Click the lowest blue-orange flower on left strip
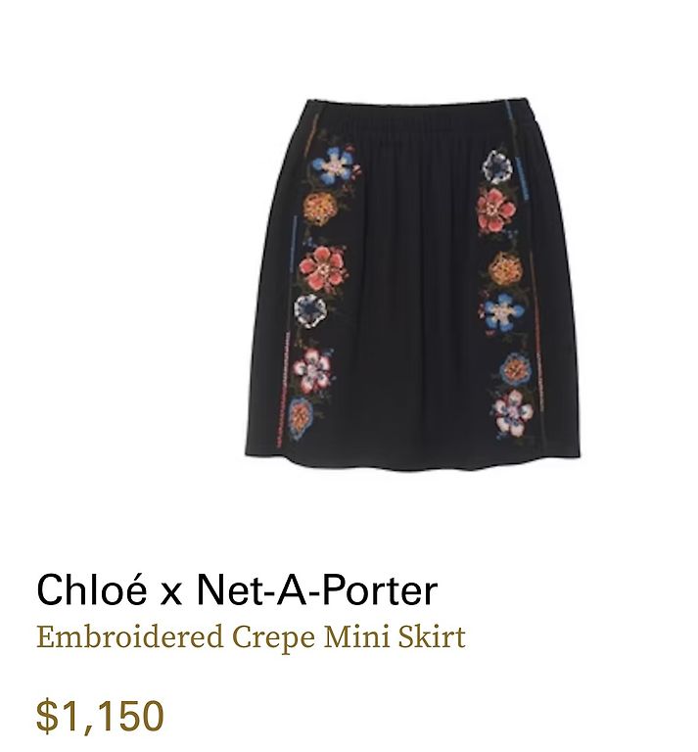This screenshot has width=698, height=752. (302, 418)
